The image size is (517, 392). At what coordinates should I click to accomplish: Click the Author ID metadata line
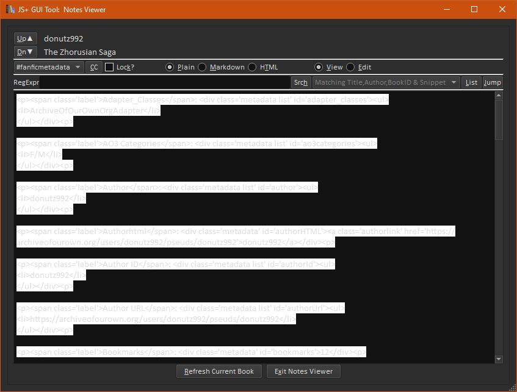pos(176,264)
